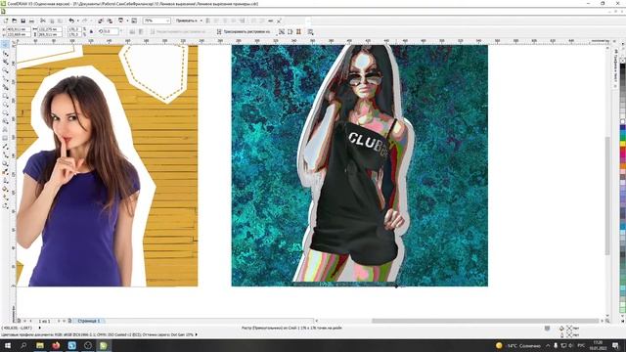Click the Zoom navigator icon at scrollbar corner

click(607, 321)
